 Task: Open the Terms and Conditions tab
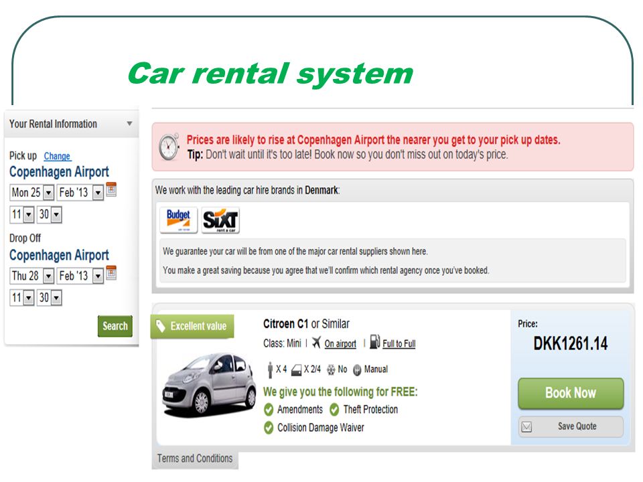tap(195, 459)
